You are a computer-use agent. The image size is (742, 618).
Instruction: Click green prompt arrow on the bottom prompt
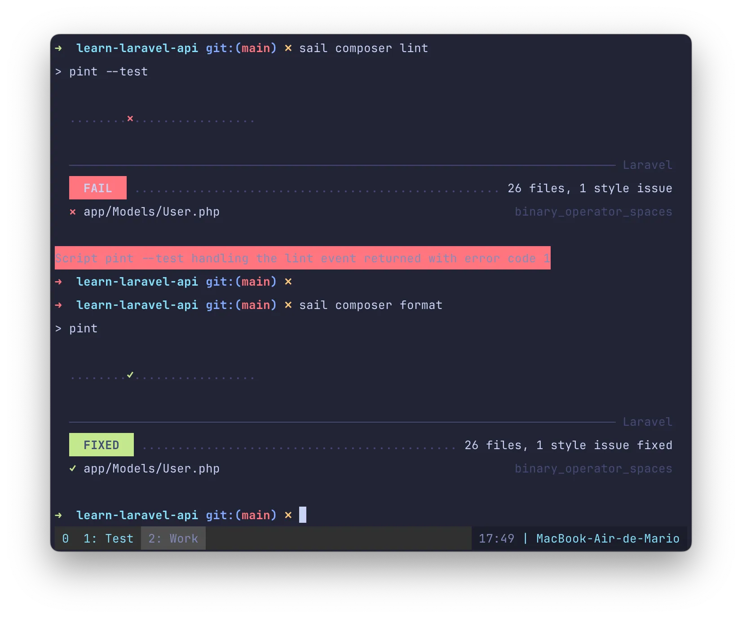[x=58, y=515]
